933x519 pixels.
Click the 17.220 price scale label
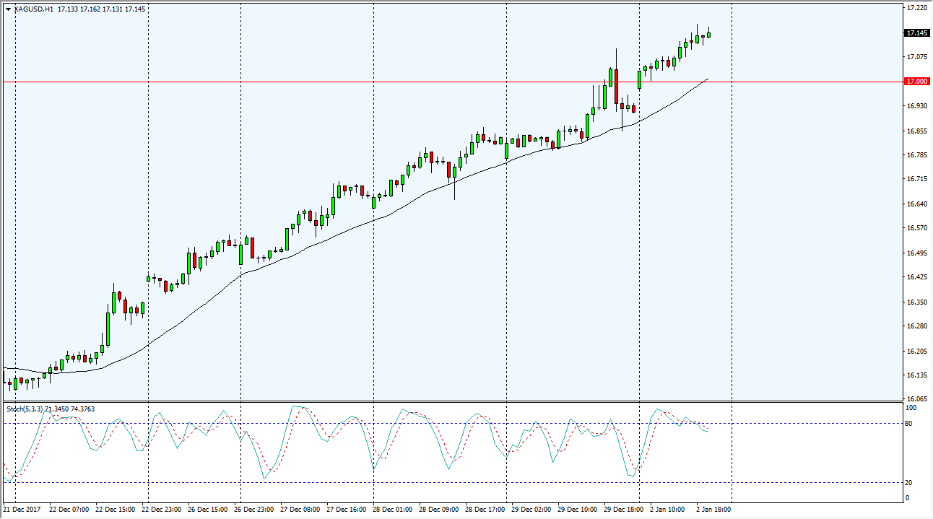916,8
